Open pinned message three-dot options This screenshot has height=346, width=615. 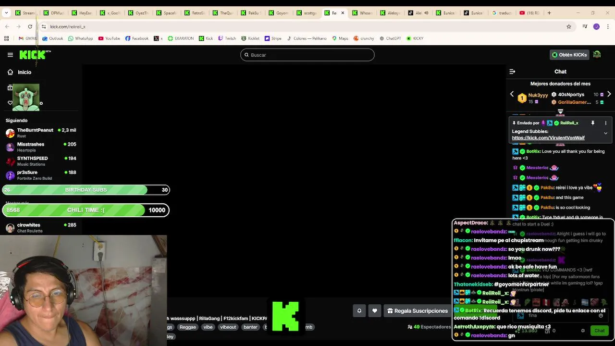tap(605, 123)
